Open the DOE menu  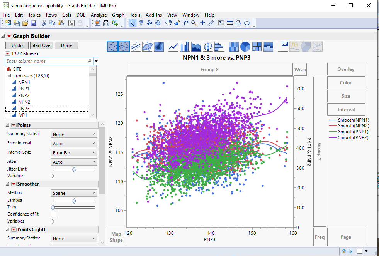81,15
